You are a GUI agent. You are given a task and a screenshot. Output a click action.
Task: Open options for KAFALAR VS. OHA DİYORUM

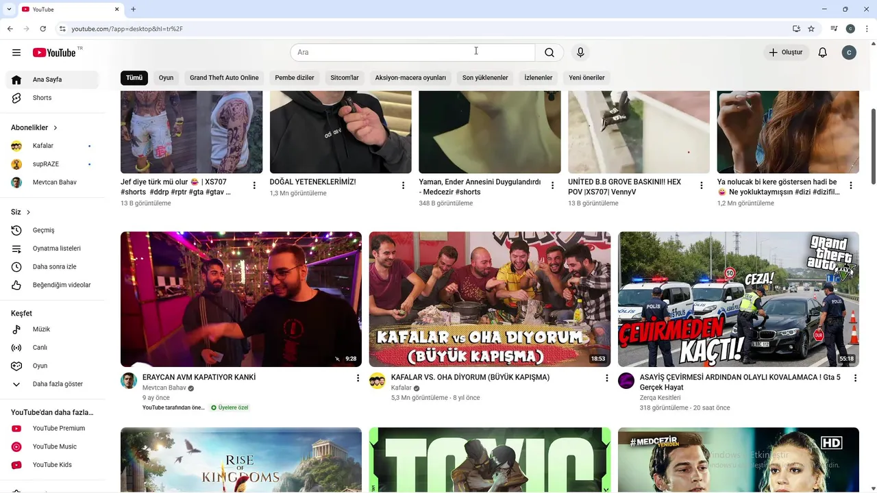point(606,378)
